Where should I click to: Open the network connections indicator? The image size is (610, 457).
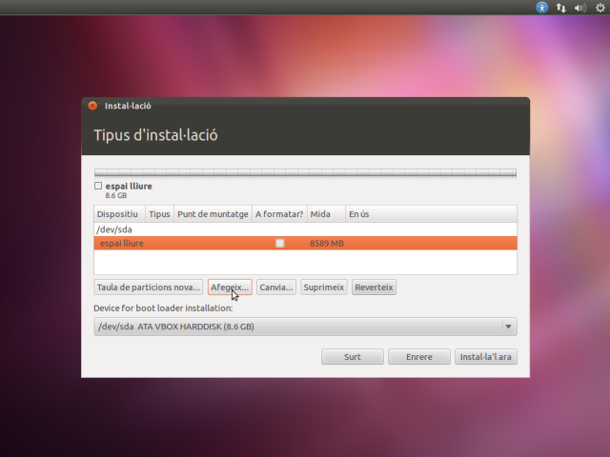click(x=561, y=8)
